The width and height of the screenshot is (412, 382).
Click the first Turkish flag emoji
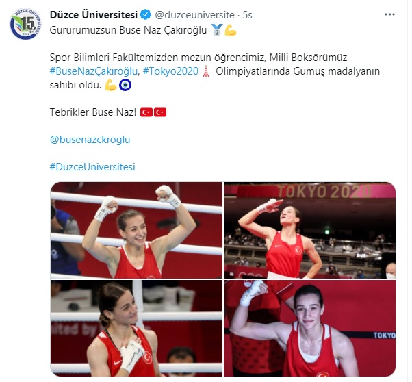146,112
